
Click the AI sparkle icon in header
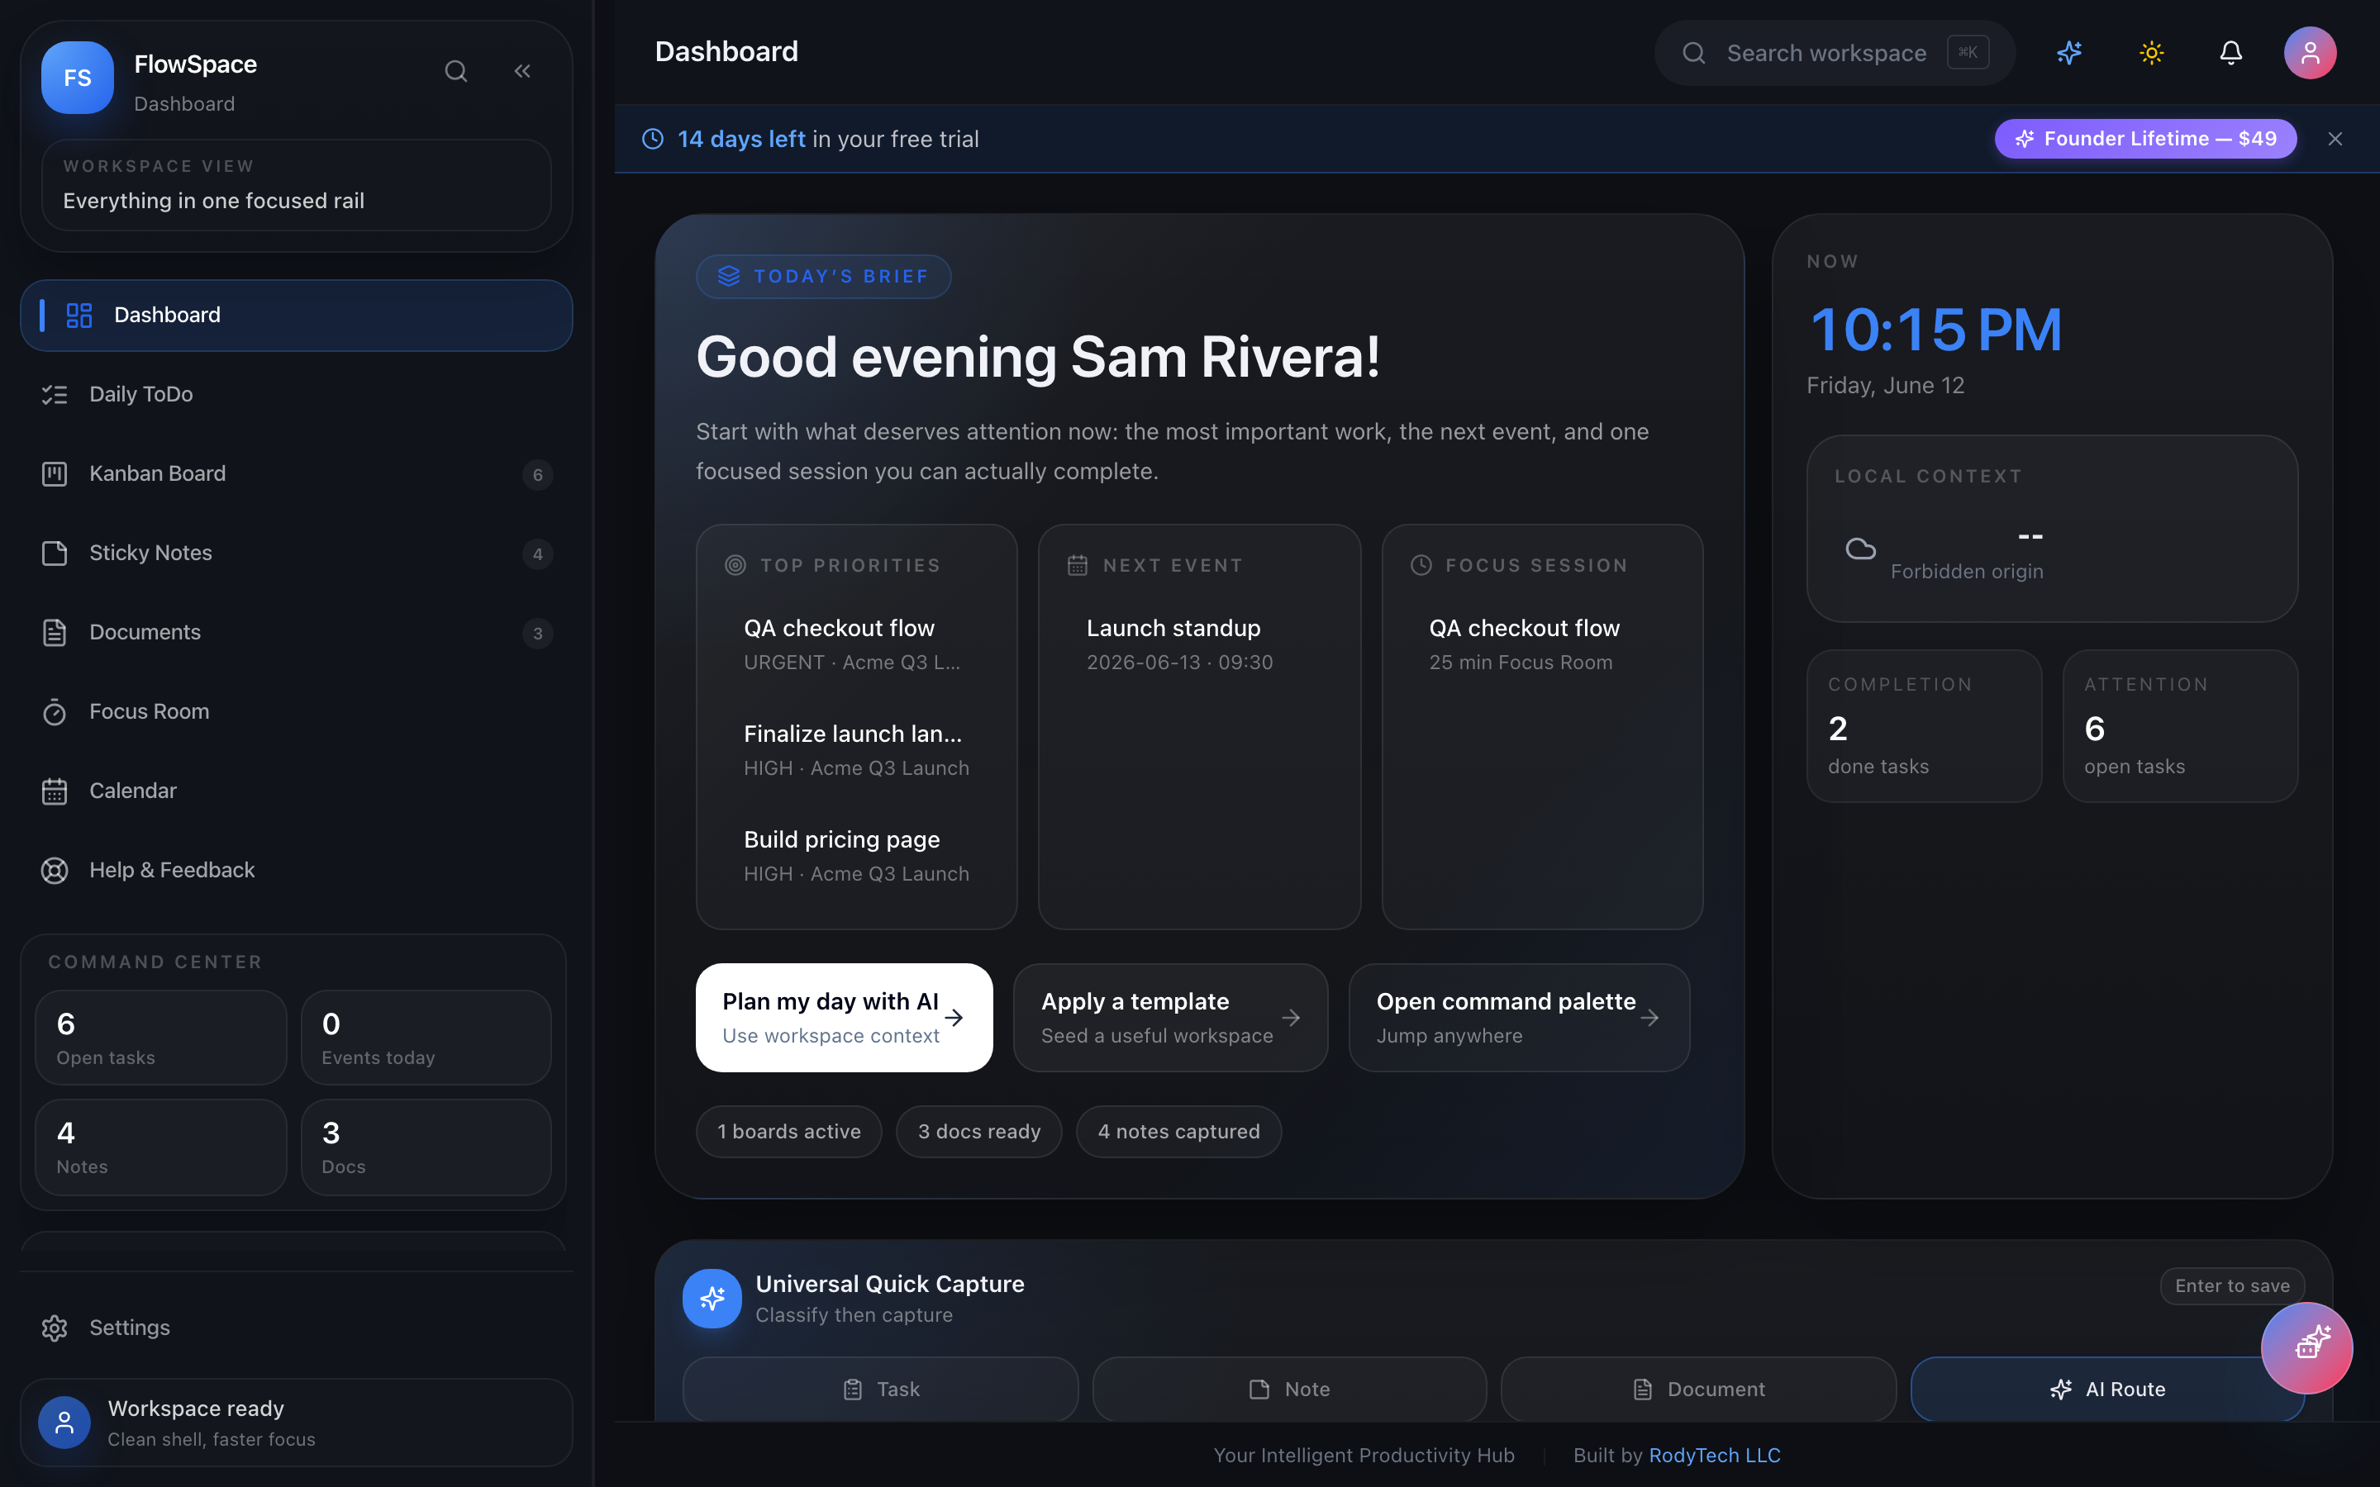[2069, 53]
